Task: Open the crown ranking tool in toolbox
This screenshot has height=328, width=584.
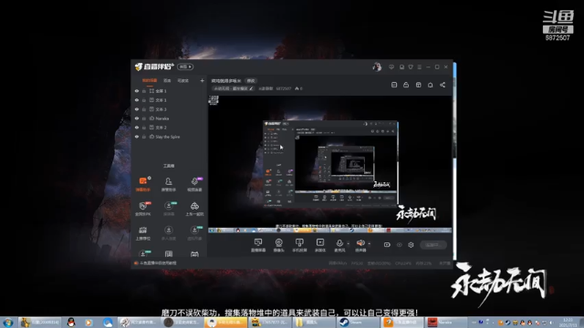Action: pyautogui.click(x=143, y=233)
